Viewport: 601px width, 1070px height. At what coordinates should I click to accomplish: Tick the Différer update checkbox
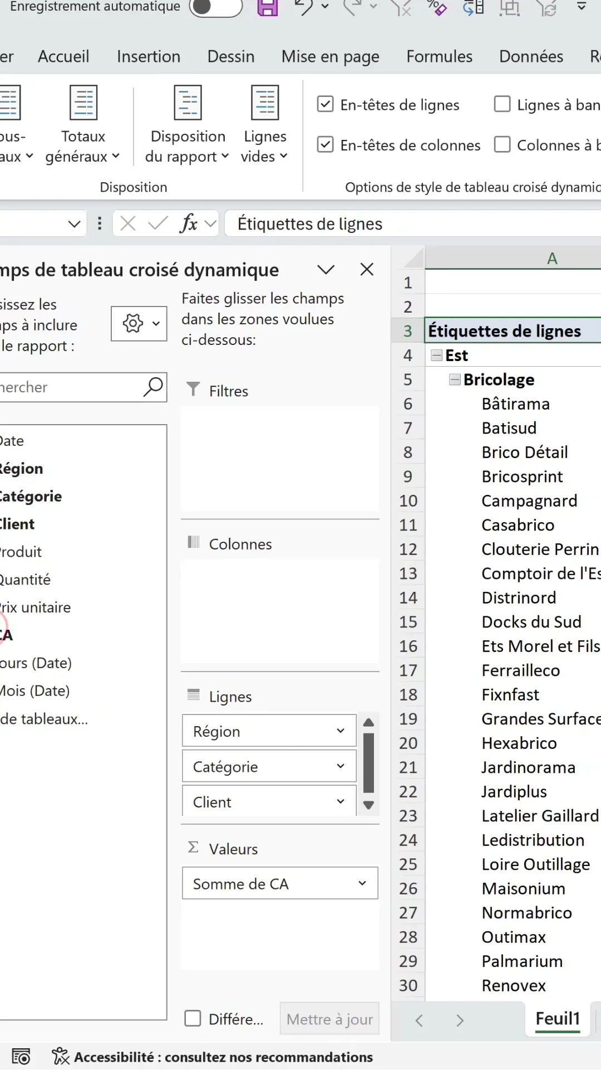pyautogui.click(x=193, y=1018)
